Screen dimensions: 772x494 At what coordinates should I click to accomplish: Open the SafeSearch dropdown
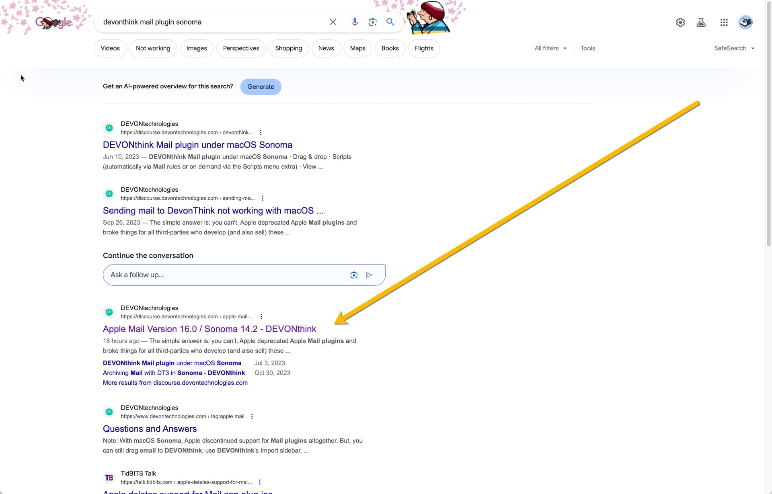coord(734,48)
